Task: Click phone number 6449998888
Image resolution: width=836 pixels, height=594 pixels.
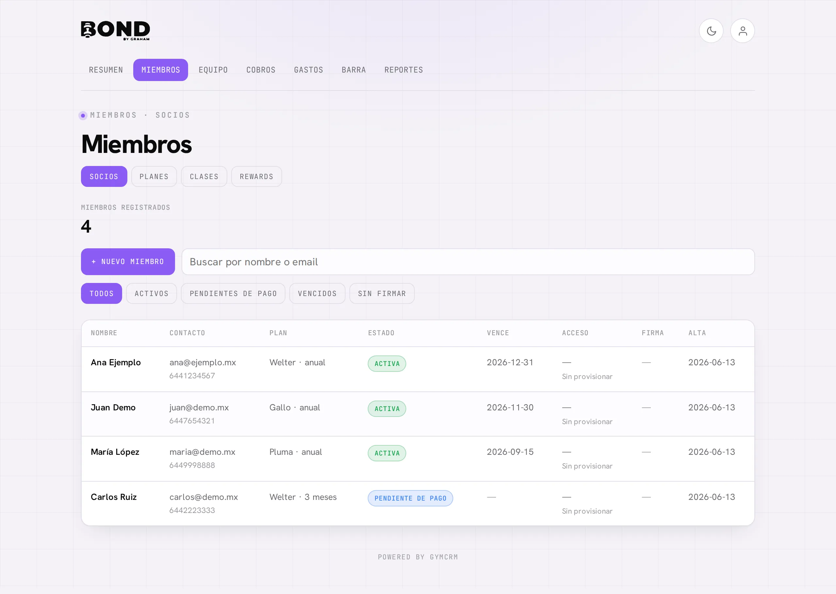Action: pyautogui.click(x=192, y=465)
